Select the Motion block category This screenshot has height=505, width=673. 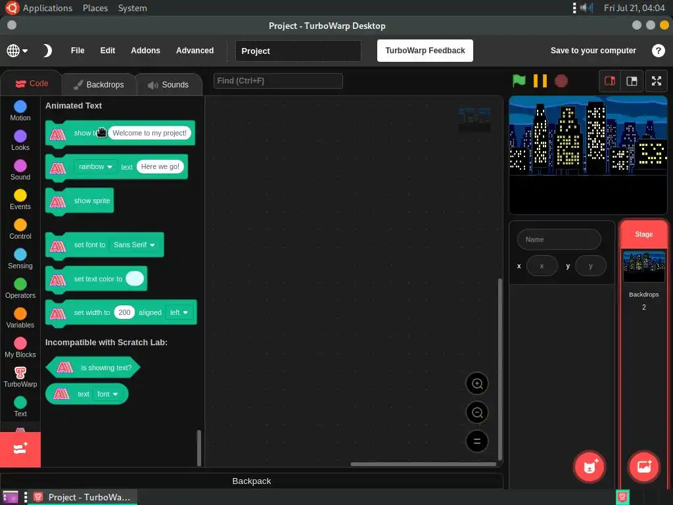[20, 110]
